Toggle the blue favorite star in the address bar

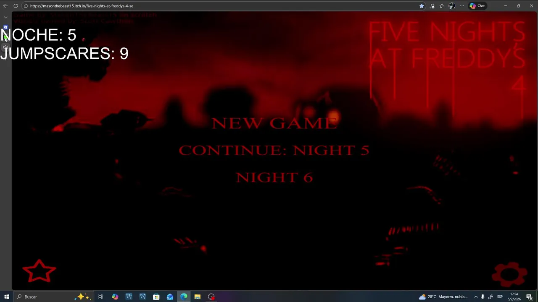[x=422, y=6]
